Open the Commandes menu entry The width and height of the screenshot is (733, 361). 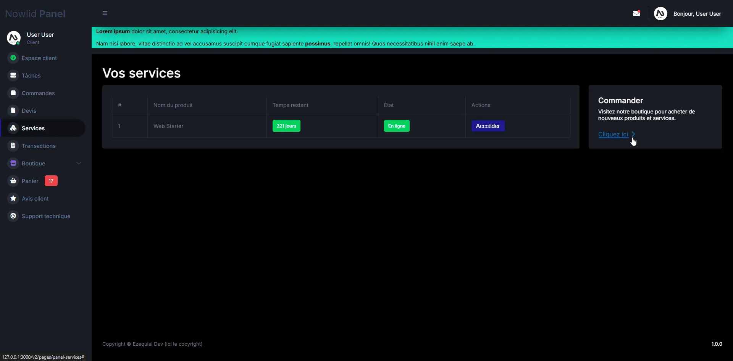pos(38,93)
